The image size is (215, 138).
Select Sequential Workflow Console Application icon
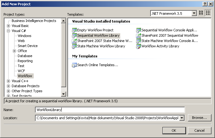(x=139, y=30)
